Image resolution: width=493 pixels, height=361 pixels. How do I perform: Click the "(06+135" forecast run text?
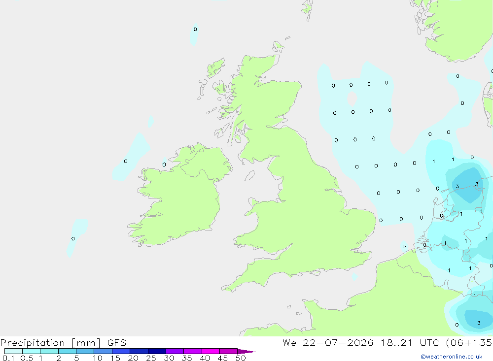469,343
